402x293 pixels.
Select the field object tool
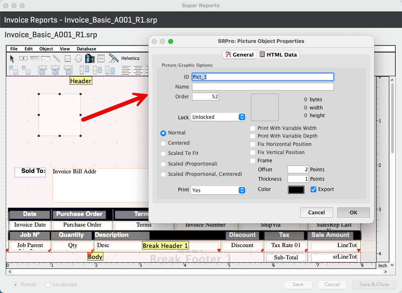[34, 58]
